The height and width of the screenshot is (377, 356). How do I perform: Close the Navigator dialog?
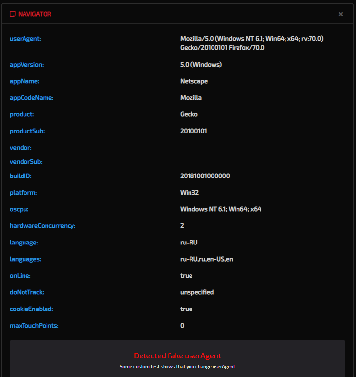click(341, 14)
